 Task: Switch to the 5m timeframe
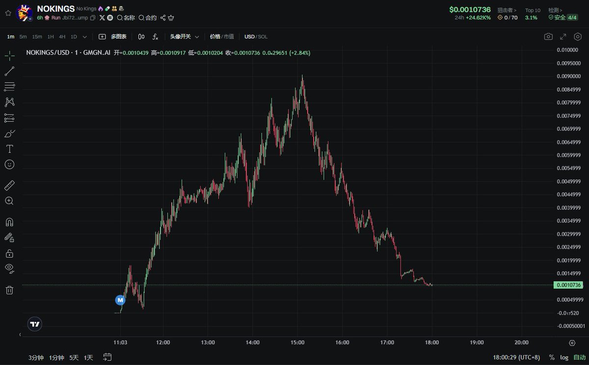click(23, 37)
